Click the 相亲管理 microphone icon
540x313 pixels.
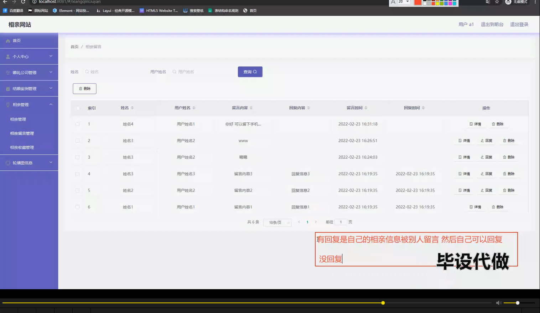pos(8,104)
